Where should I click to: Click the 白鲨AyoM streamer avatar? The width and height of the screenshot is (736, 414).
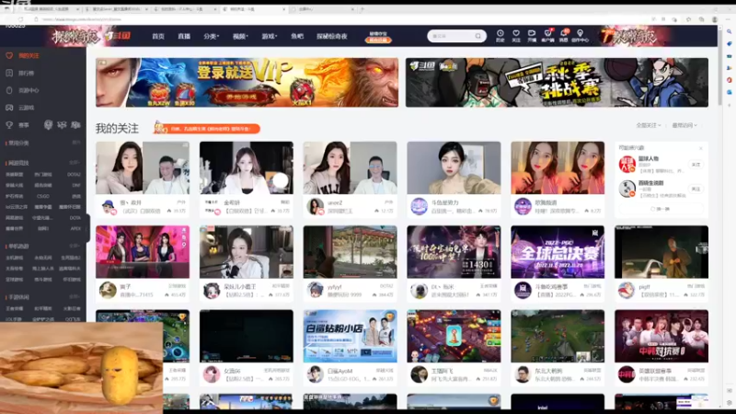coord(315,374)
